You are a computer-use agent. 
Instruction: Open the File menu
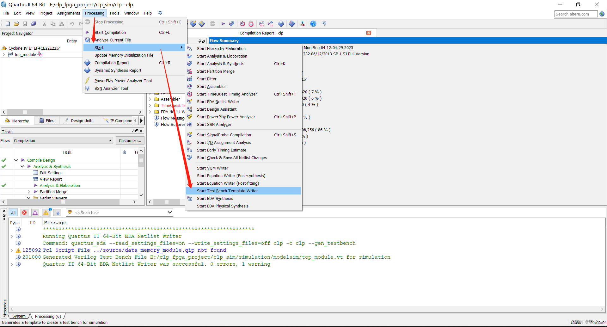6,13
